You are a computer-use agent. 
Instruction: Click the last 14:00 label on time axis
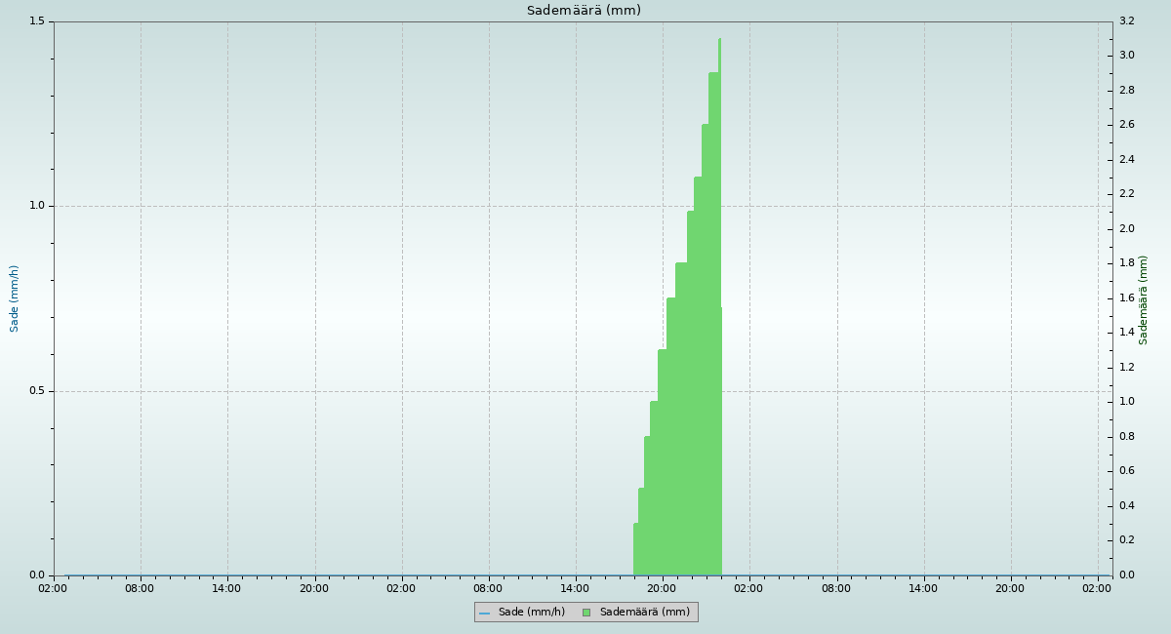923,588
